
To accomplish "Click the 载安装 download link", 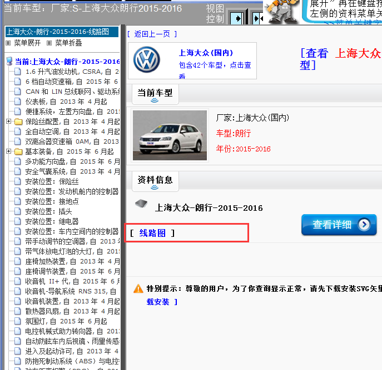I will tap(158, 302).
